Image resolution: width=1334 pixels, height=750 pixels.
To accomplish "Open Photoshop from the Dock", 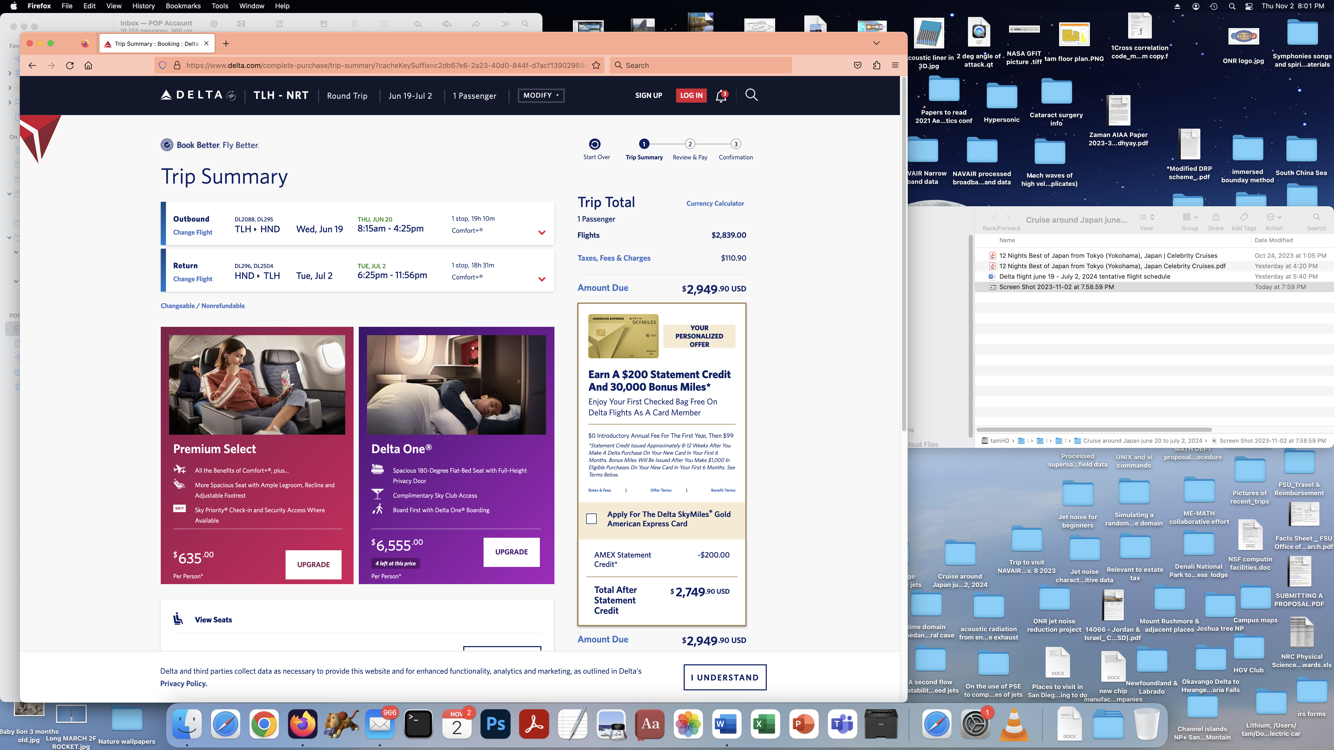I will point(496,724).
